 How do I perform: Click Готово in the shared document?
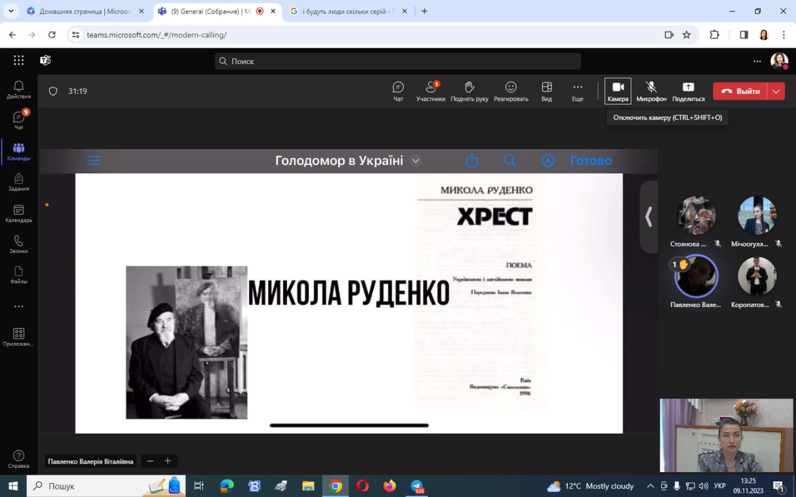[591, 161]
